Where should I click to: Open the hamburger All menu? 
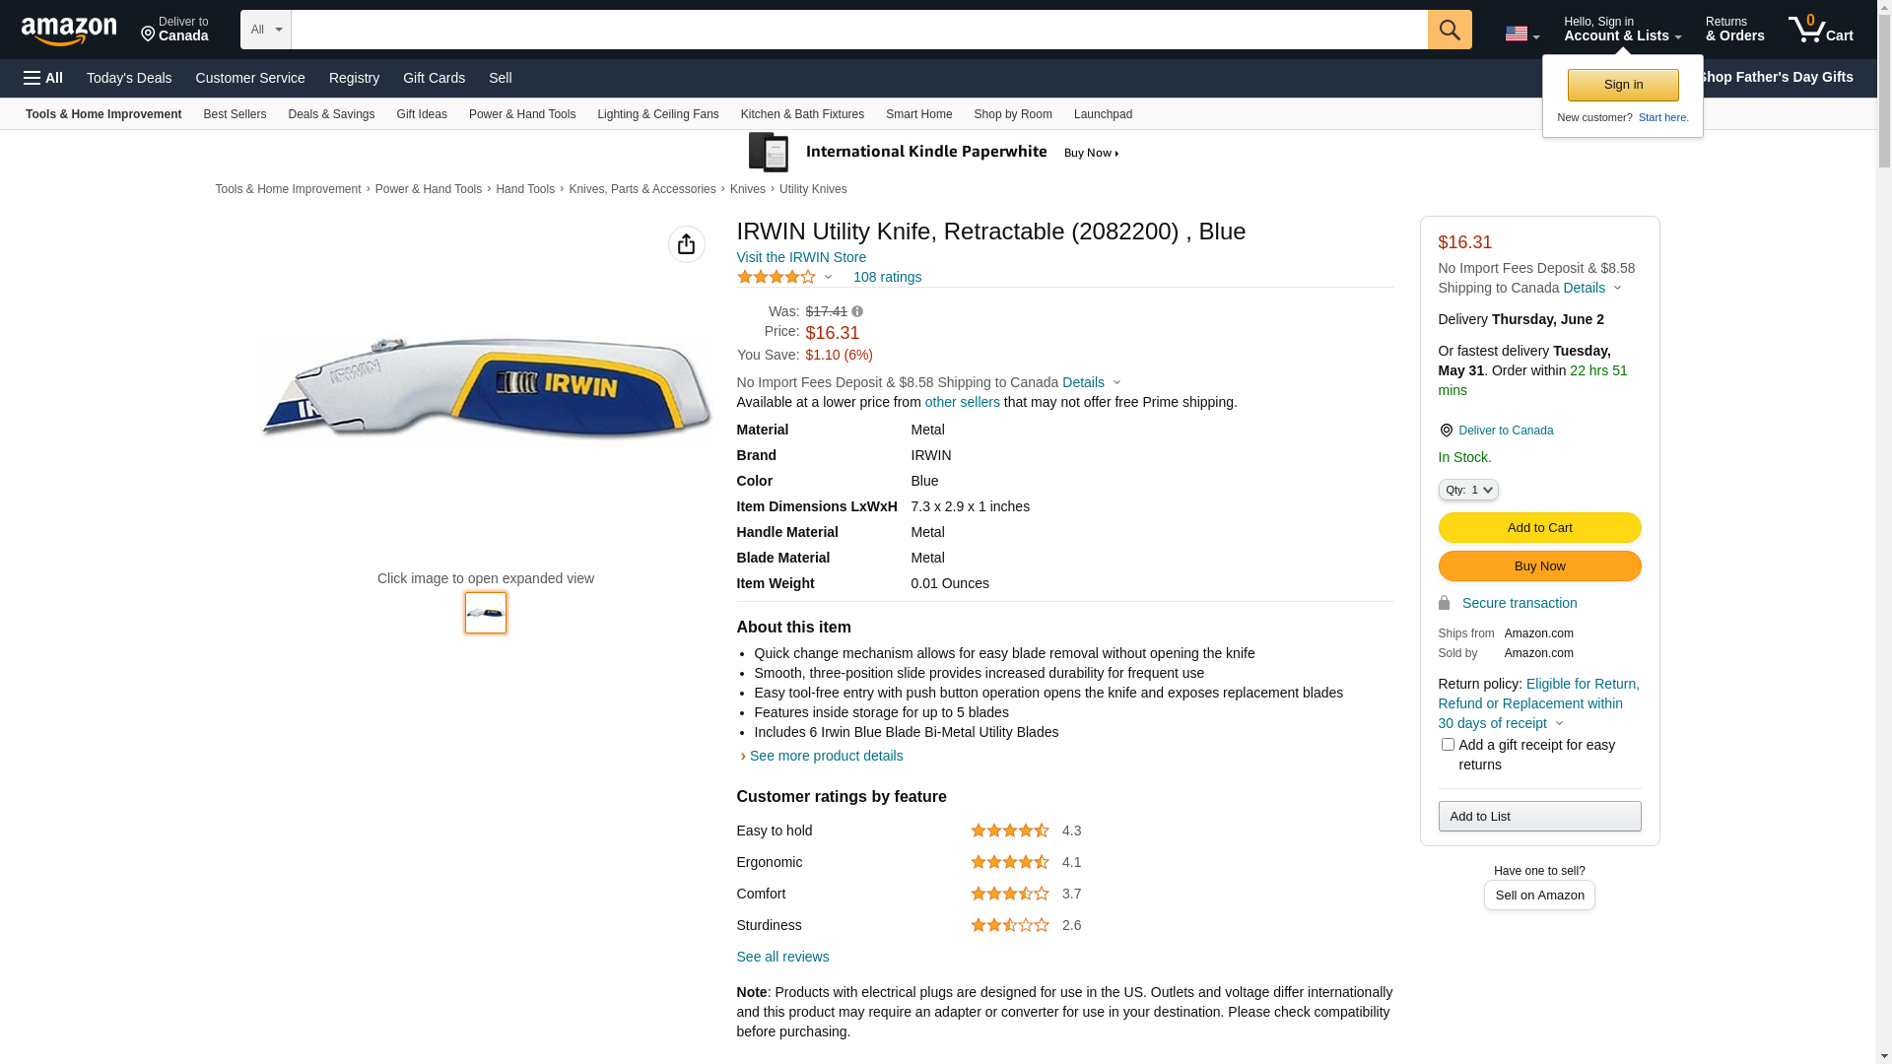click(43, 78)
